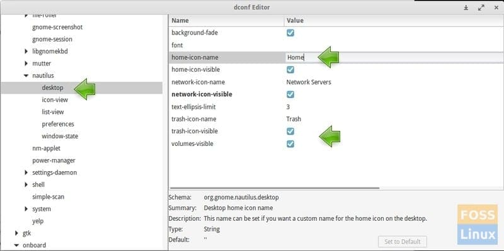This screenshot has height=251, width=504.
Task: Select the libgnomekbd label in tree
Action: pyautogui.click(x=50, y=52)
